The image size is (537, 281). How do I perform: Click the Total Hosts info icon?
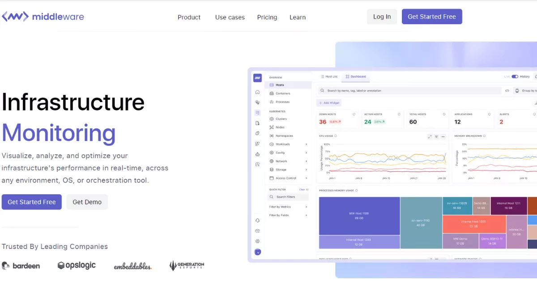click(444, 114)
